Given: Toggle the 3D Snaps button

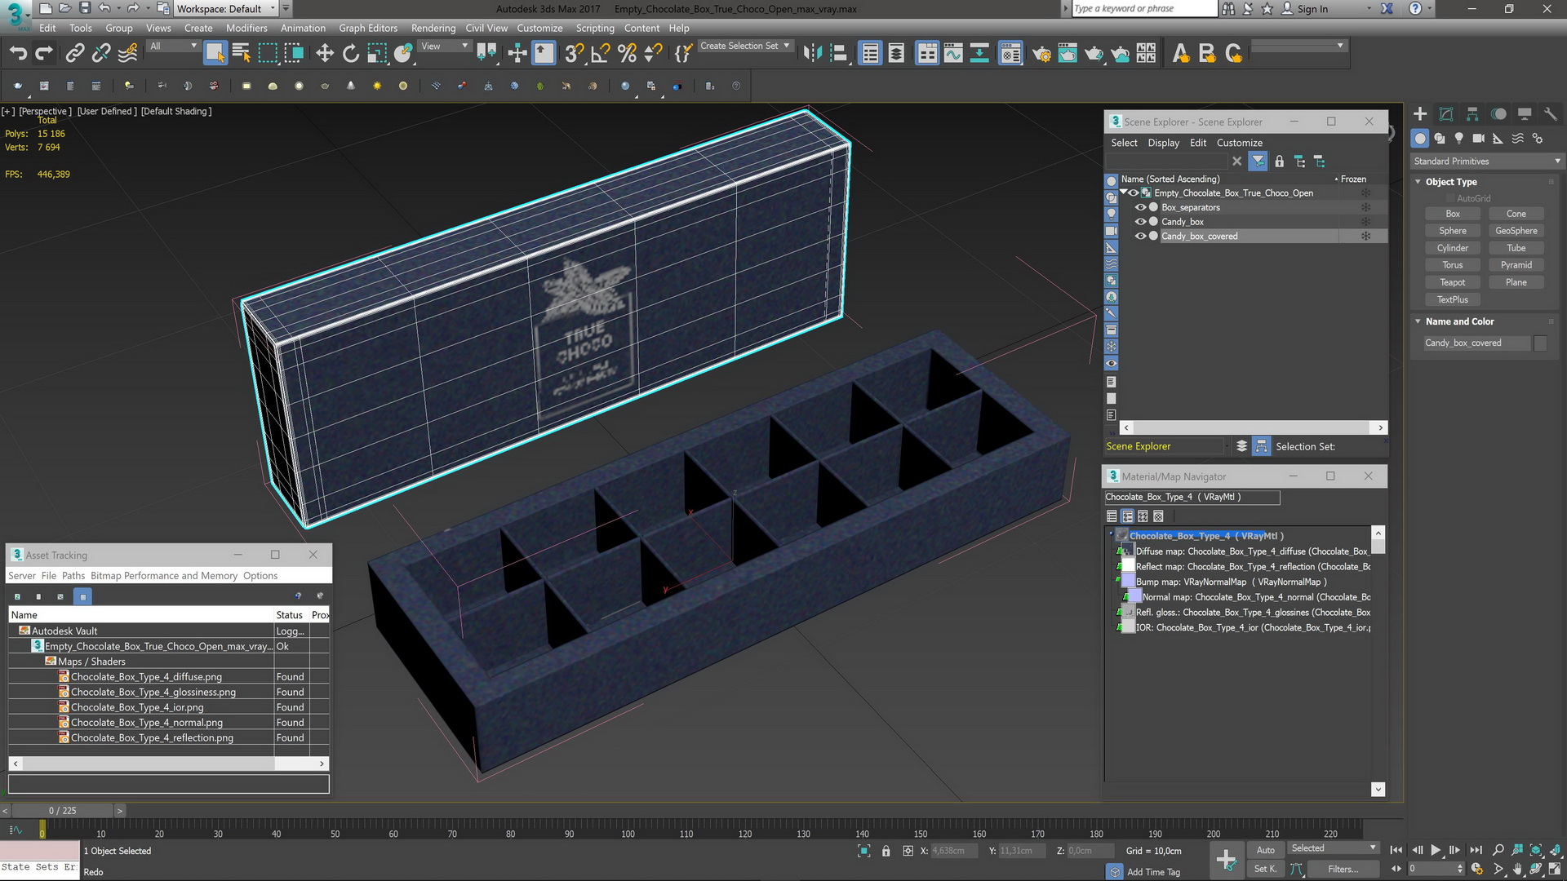Looking at the screenshot, I should pos(575,54).
